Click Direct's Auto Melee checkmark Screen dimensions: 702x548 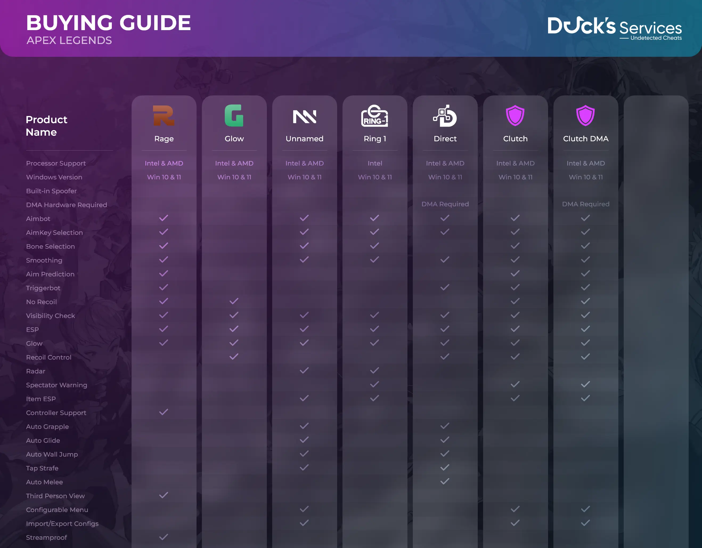point(445,481)
